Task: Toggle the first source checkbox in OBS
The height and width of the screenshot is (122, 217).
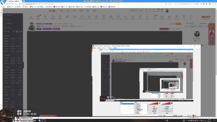Action: click(136, 104)
